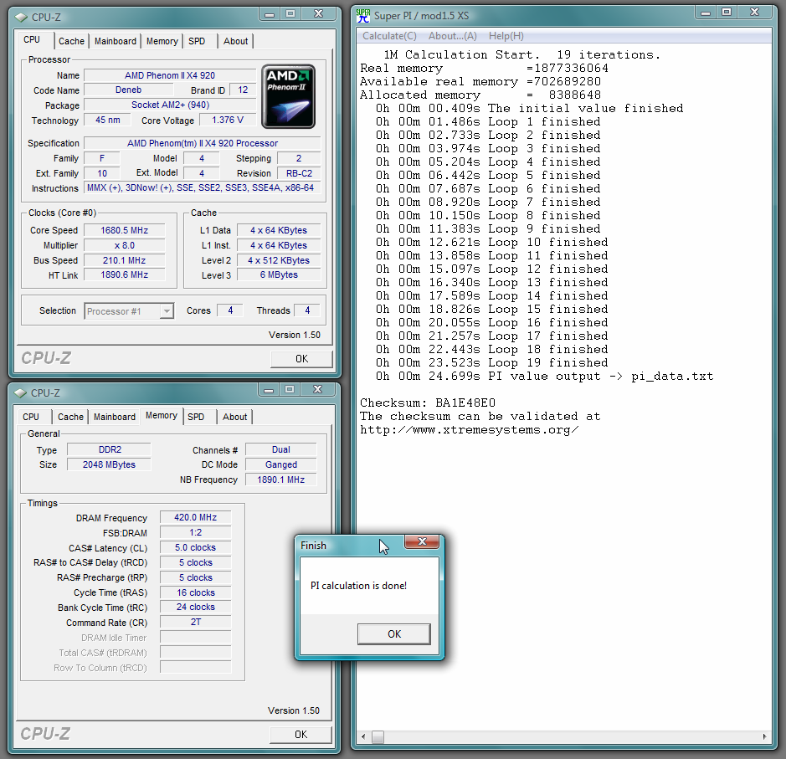Screen dimensions: 786x759
Task: Close the Finish dialog with X
Action: pyautogui.click(x=422, y=541)
